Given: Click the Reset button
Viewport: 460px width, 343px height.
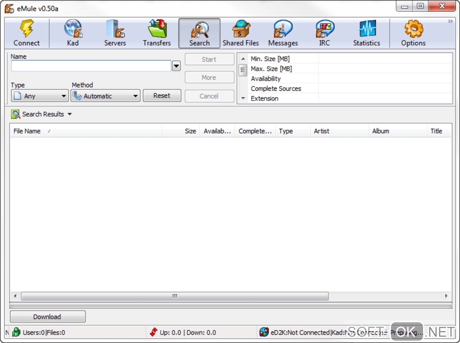Looking at the screenshot, I should click(x=162, y=96).
